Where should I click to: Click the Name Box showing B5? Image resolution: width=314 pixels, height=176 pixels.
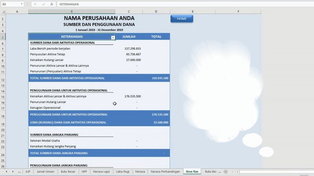point(11,4)
